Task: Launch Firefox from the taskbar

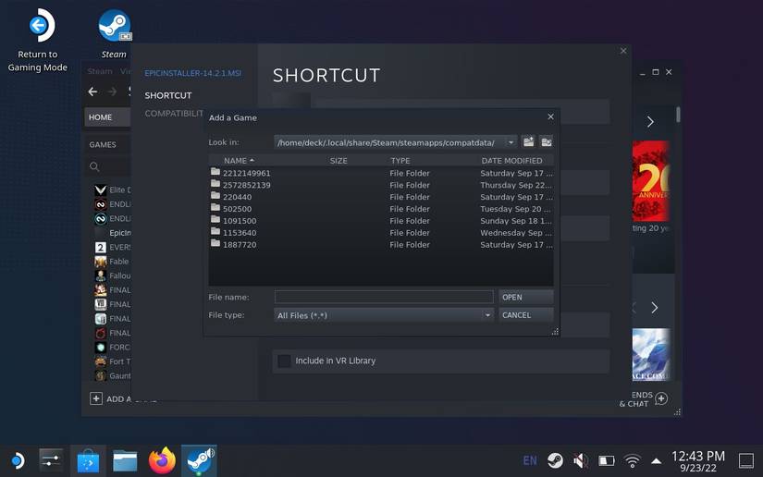Action: coord(162,460)
